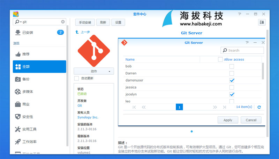Click the Search field in Git Server

(x=242, y=50)
